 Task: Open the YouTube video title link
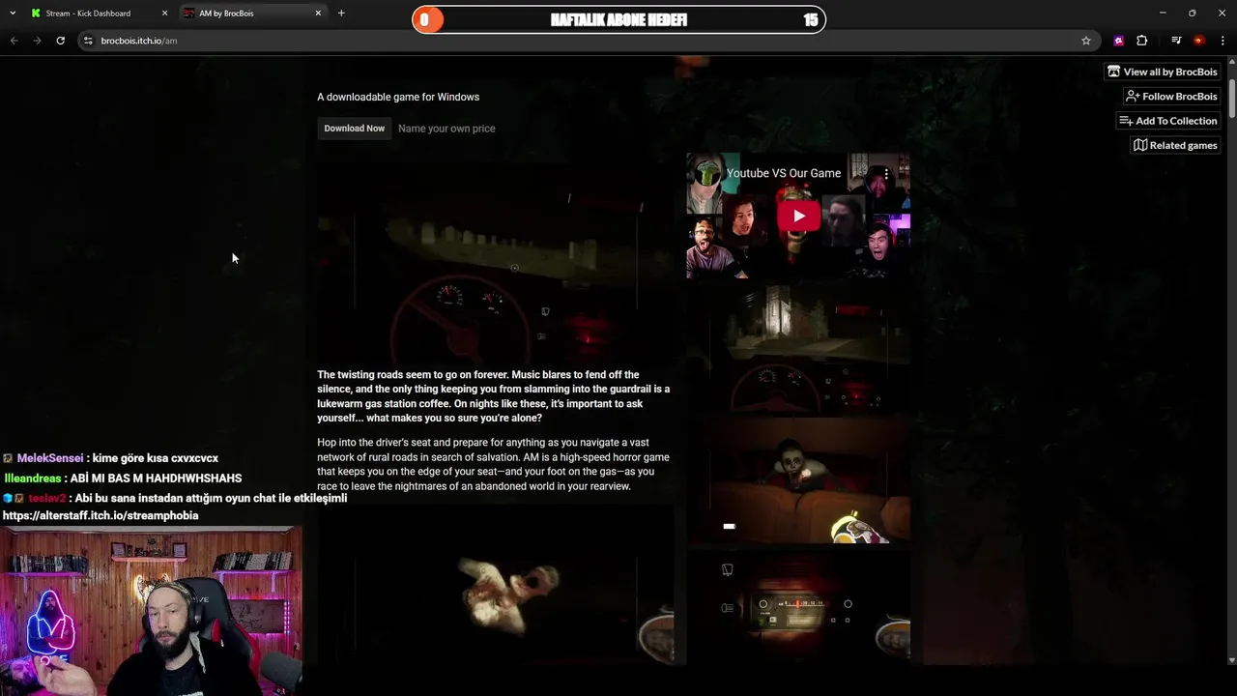[783, 173]
